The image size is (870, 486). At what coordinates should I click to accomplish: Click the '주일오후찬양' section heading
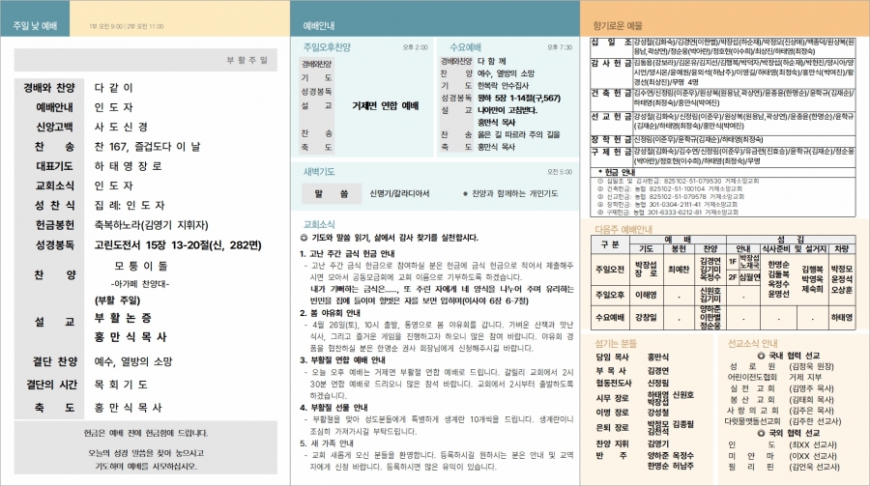click(x=327, y=47)
